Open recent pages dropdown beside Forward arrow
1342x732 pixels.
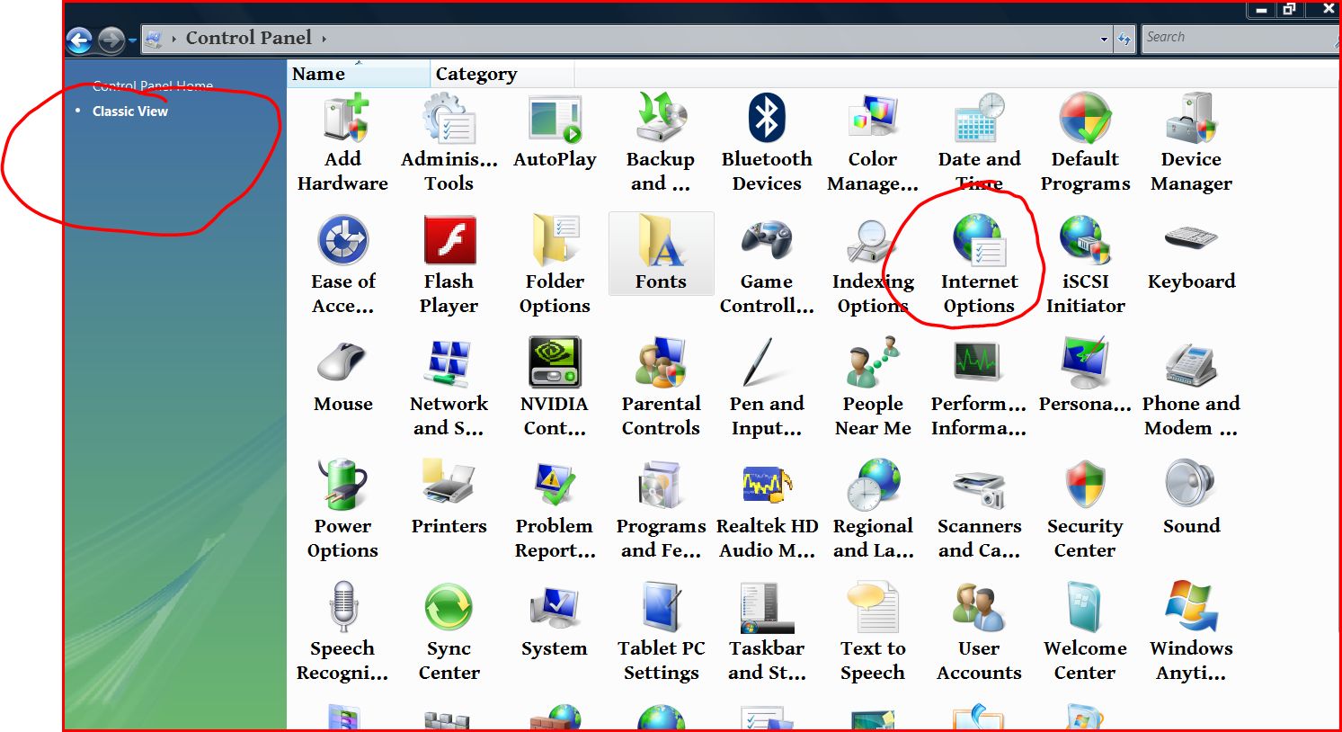[132, 40]
